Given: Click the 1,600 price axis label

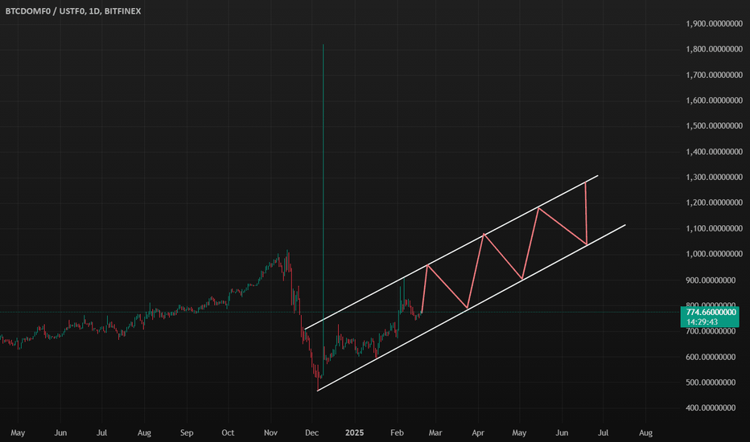Looking at the screenshot, I should point(714,100).
